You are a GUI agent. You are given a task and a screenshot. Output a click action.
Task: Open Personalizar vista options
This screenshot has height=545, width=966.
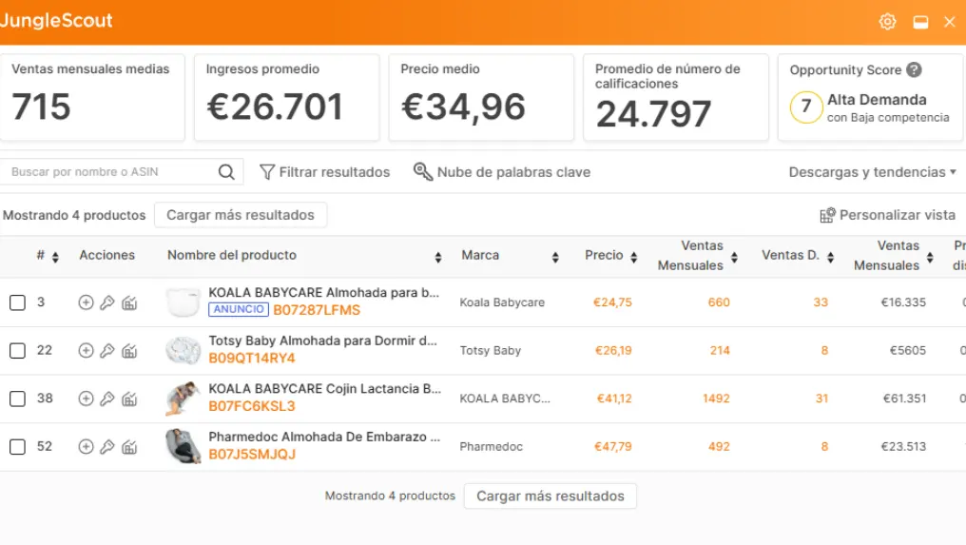[x=888, y=215]
